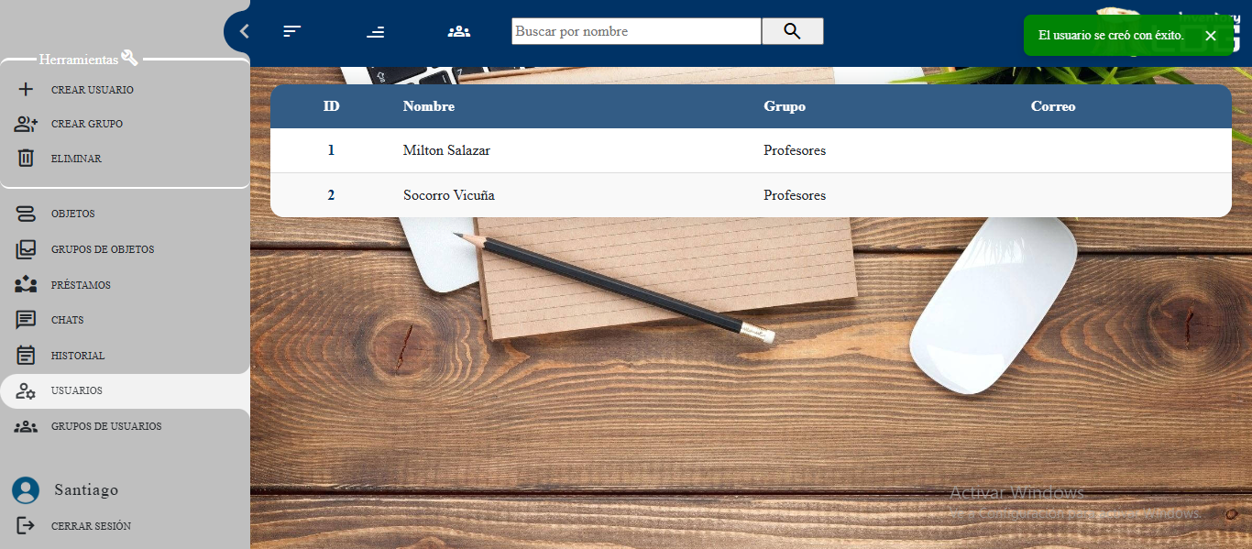Click the sort ascending icon in top bar
The width and height of the screenshot is (1252, 549).
(291, 31)
